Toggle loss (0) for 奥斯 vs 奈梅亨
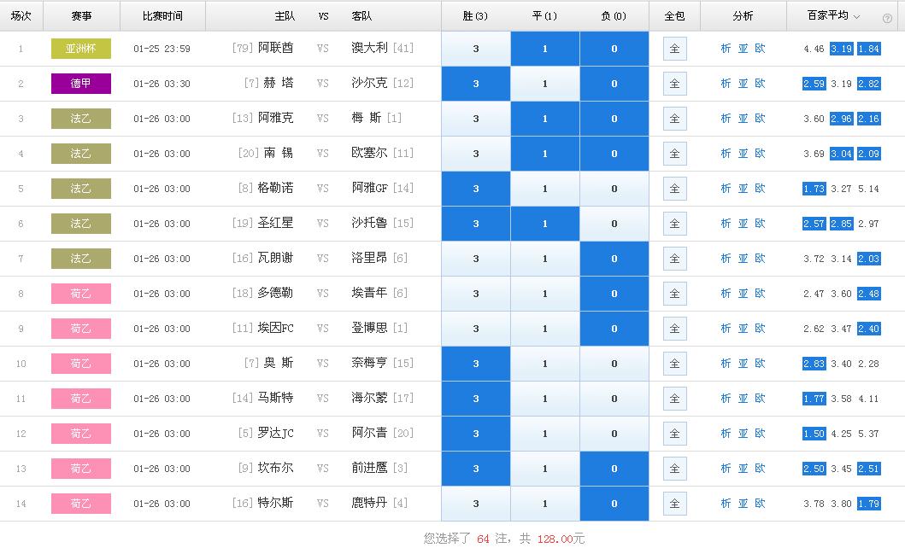 click(x=614, y=364)
